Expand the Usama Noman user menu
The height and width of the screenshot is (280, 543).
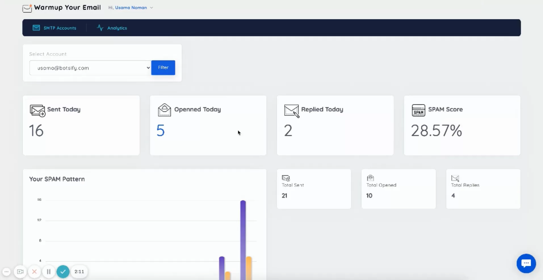coord(152,8)
